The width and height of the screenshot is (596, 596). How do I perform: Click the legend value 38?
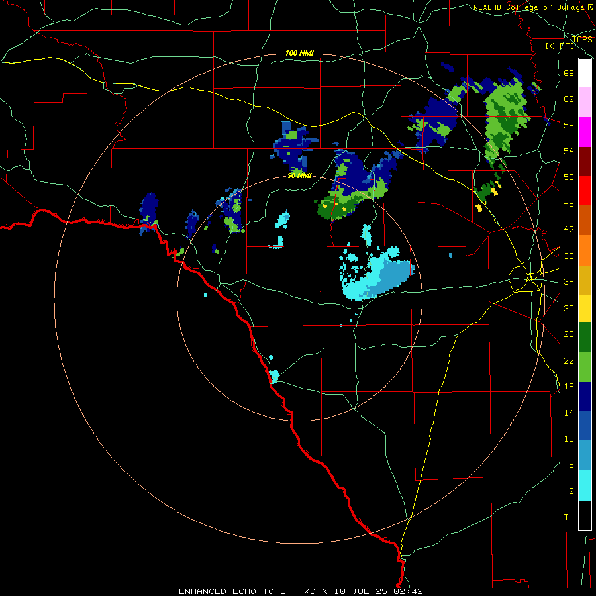click(x=569, y=256)
